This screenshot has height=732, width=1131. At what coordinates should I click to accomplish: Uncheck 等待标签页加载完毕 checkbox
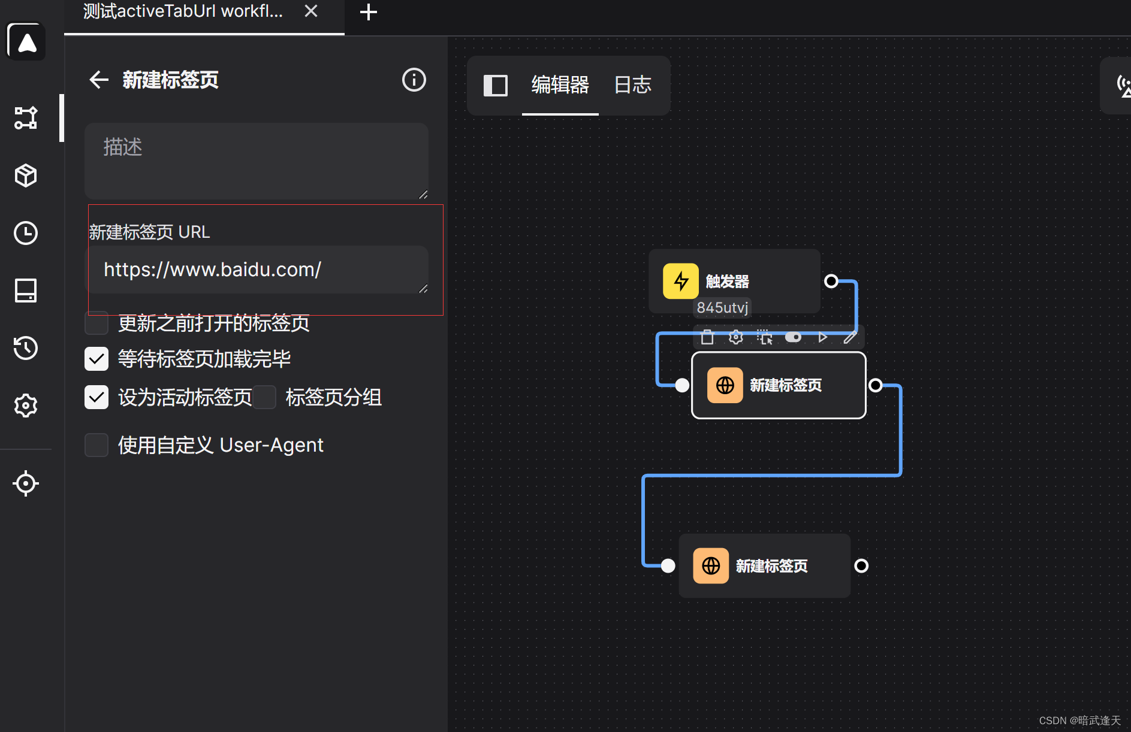[x=96, y=359]
